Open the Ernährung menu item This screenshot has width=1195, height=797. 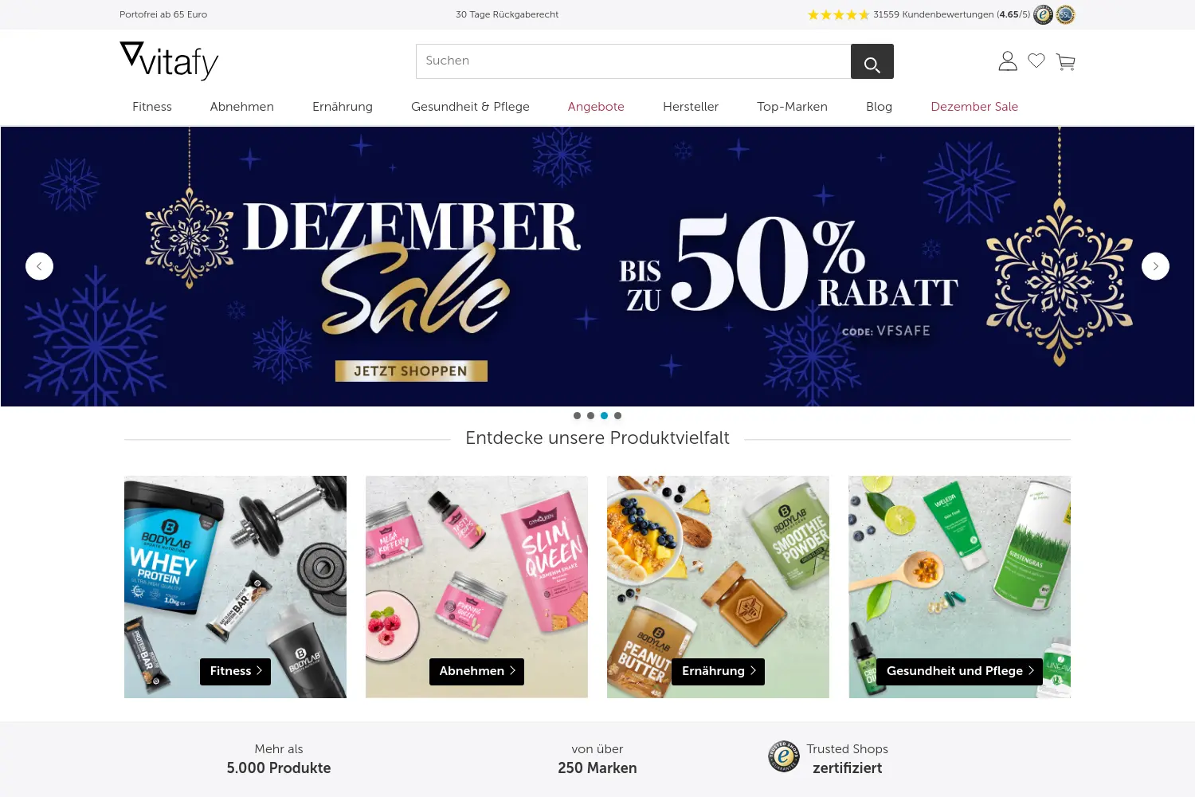(x=343, y=107)
